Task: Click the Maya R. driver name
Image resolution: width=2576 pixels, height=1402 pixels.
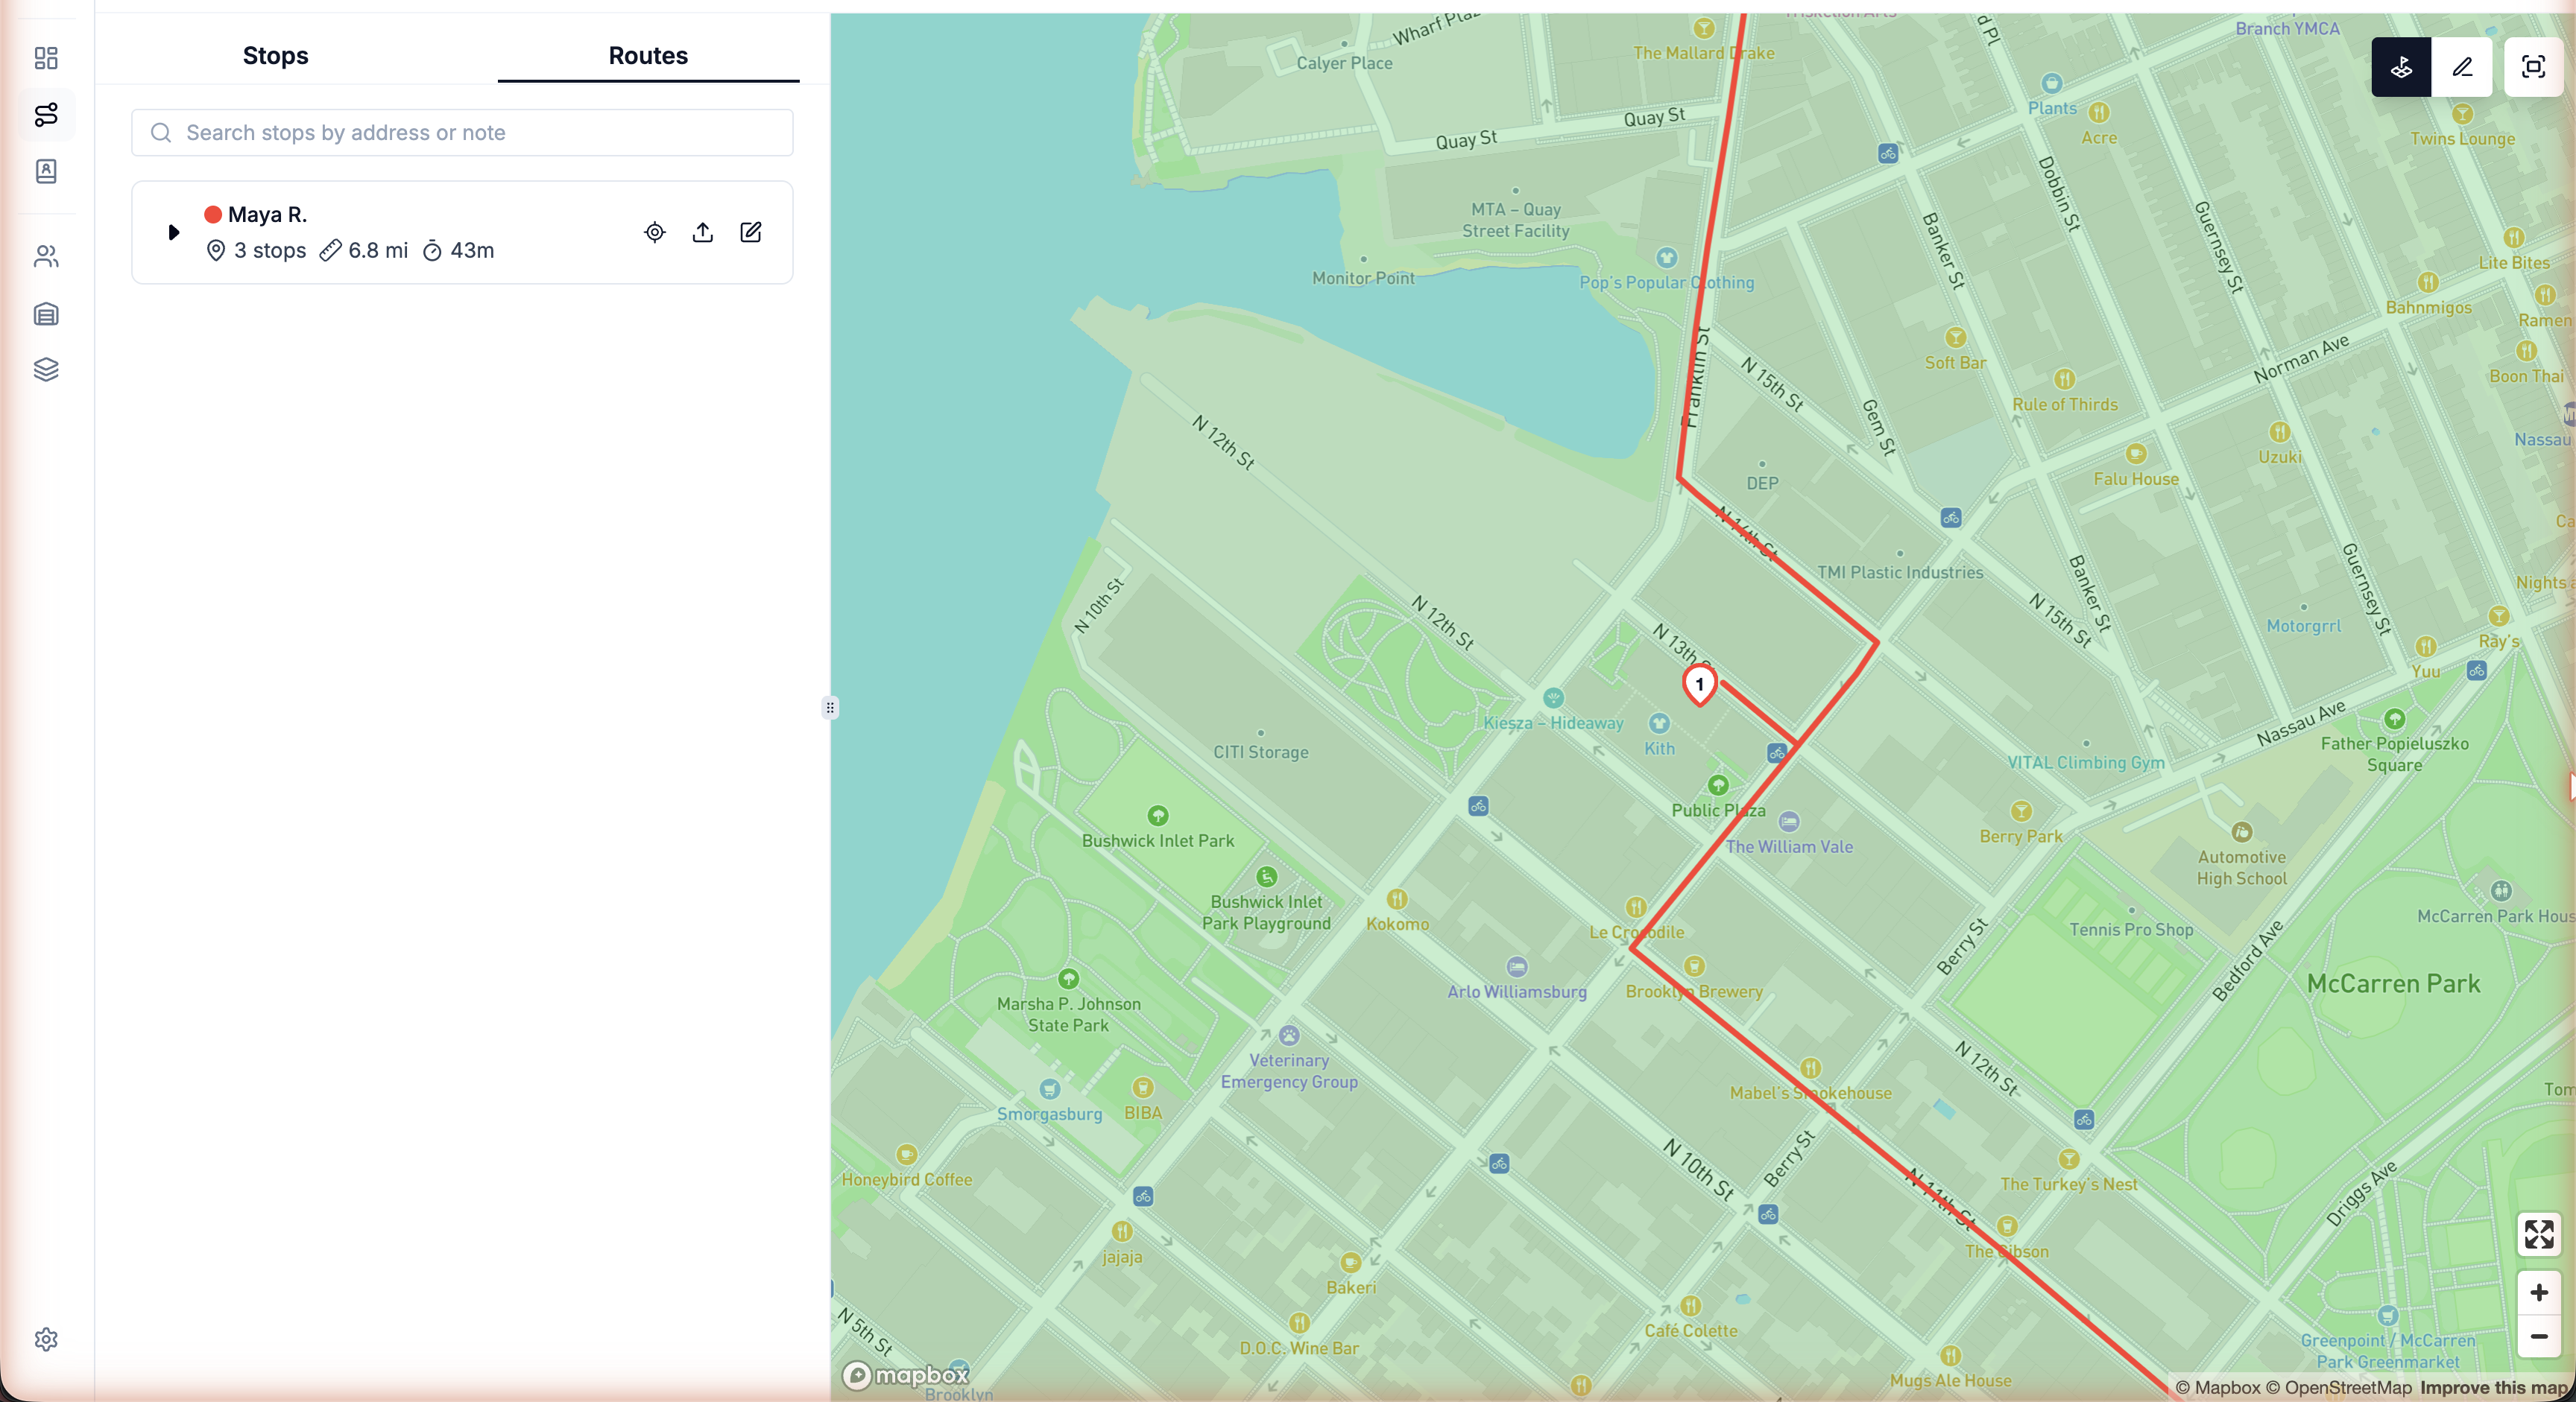Action: click(267, 214)
